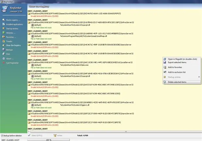Click the RegSeeker logo in the sidebar

5,9
